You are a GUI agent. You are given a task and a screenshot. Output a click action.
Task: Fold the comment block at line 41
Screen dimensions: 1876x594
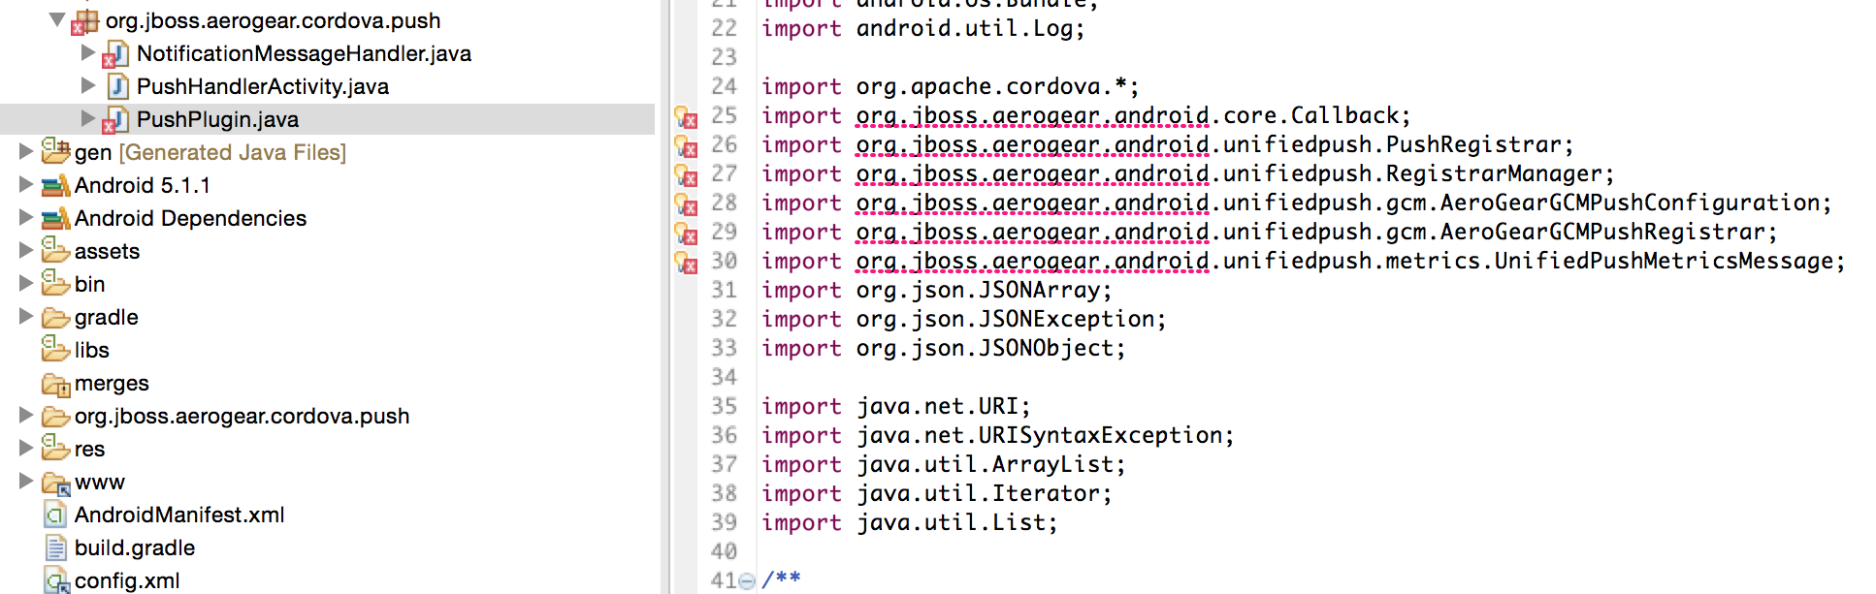(746, 581)
